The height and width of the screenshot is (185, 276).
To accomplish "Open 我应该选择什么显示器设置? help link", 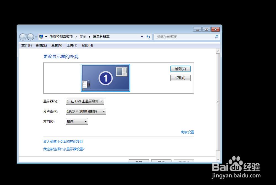I will [x=64, y=149].
